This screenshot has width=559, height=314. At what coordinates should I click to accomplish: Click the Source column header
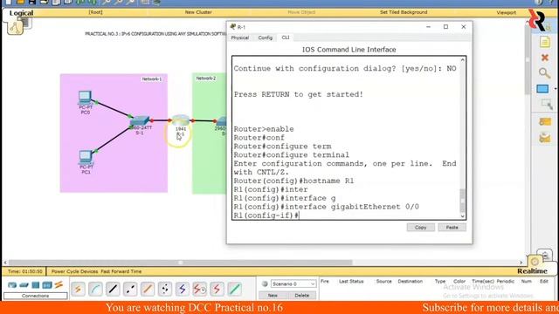pos(384,281)
